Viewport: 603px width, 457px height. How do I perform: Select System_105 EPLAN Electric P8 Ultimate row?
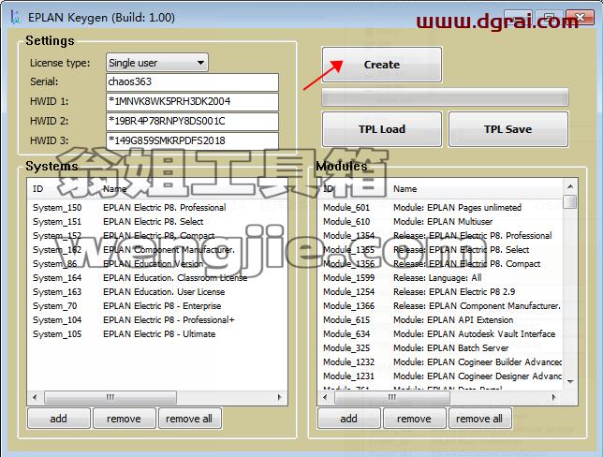point(157,334)
